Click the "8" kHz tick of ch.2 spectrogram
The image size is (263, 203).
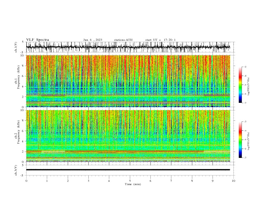(23, 121)
